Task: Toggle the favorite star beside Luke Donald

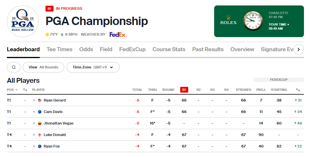Action: pyautogui.click(x=34, y=135)
